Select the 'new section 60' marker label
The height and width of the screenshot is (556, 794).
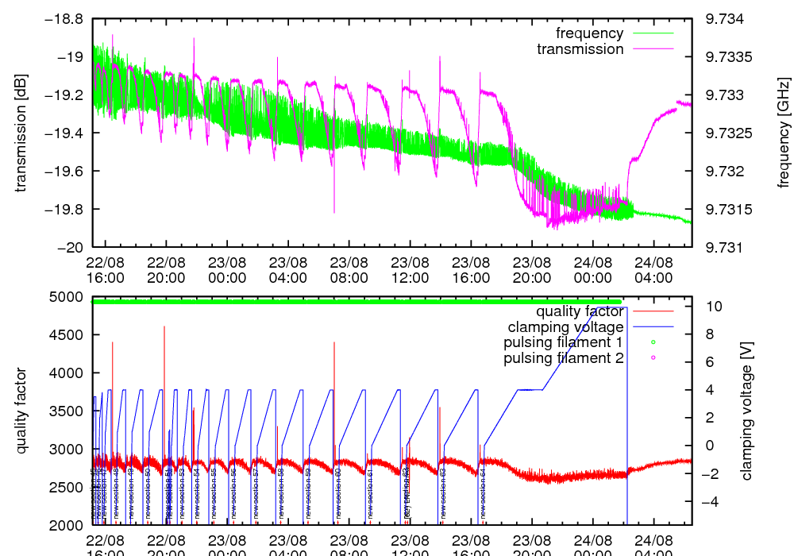coord(338,493)
